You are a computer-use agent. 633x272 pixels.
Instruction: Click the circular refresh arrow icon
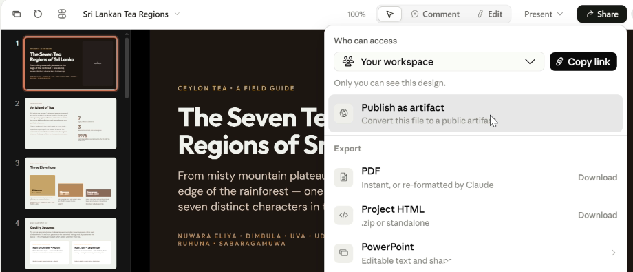[38, 14]
